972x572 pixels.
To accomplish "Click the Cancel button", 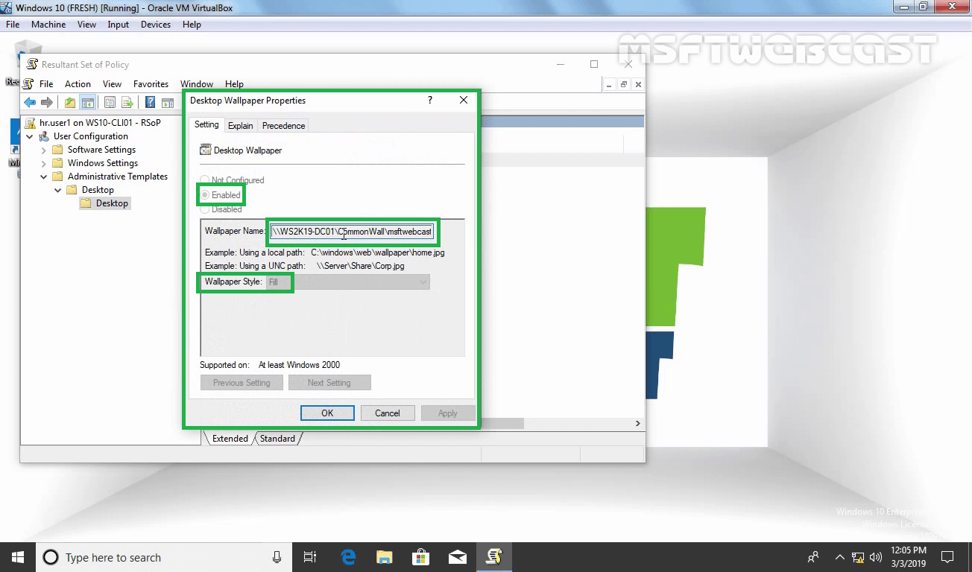I will [387, 413].
